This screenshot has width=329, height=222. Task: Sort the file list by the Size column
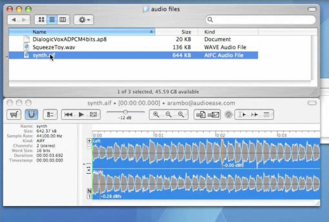(x=177, y=32)
